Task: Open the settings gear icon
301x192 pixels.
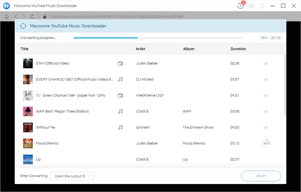Action: [251, 6]
